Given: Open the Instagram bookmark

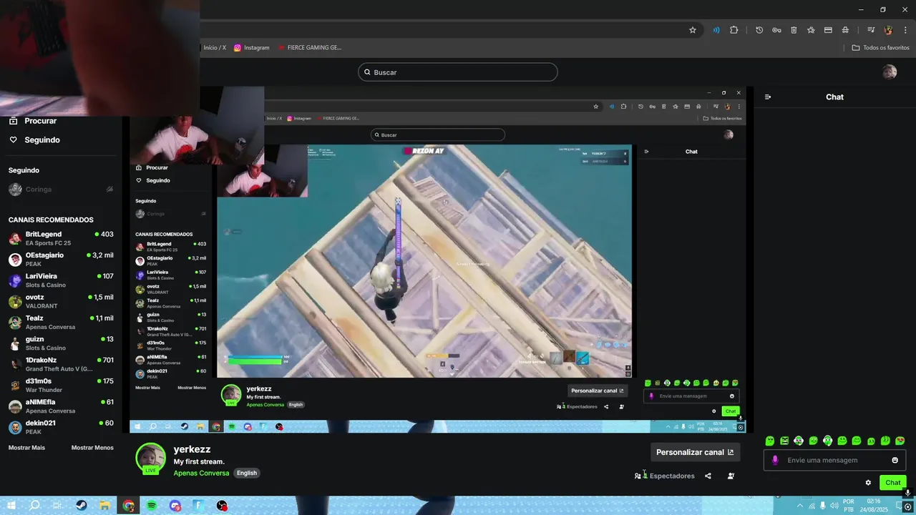Looking at the screenshot, I should (252, 48).
